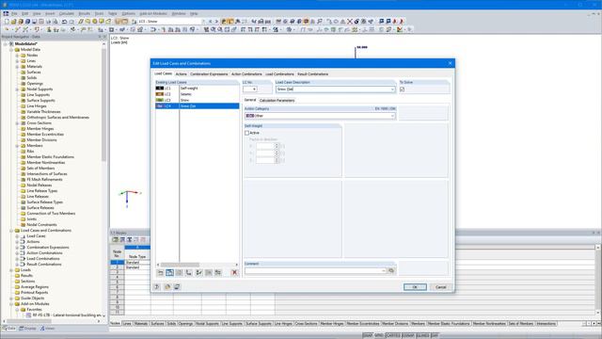Click the red X delete icon in main toolbar
602x339 pixels.
pyautogui.click(x=350, y=22)
